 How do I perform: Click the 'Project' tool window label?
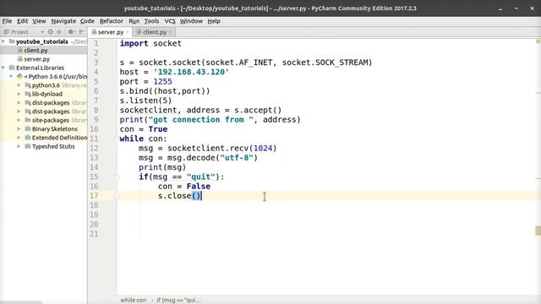(x=19, y=32)
